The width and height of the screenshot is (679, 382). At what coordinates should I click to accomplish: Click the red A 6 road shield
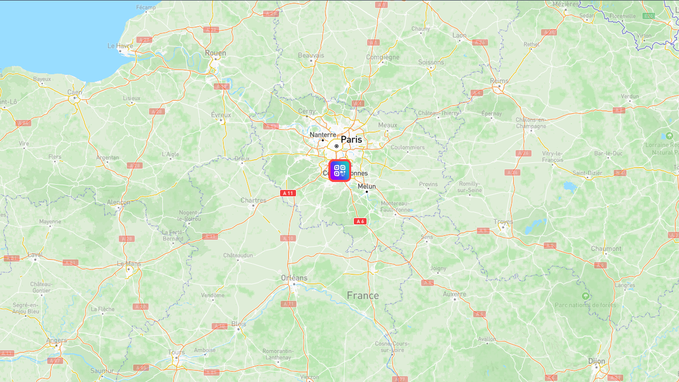(360, 221)
